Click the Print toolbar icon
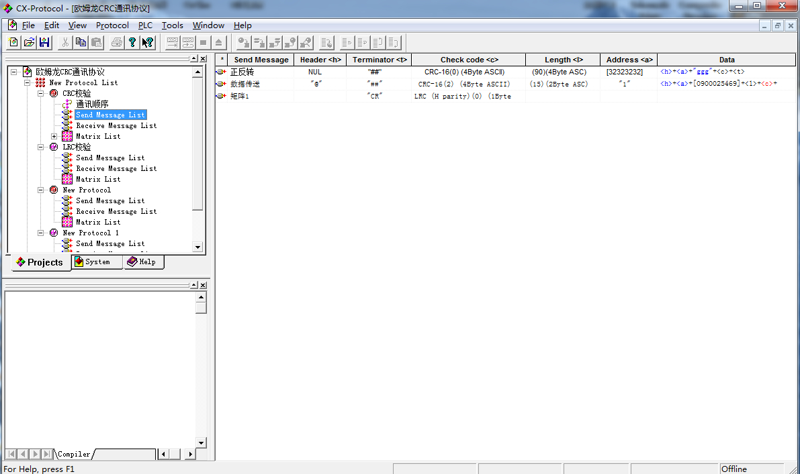This screenshot has height=474, width=800. tap(117, 43)
